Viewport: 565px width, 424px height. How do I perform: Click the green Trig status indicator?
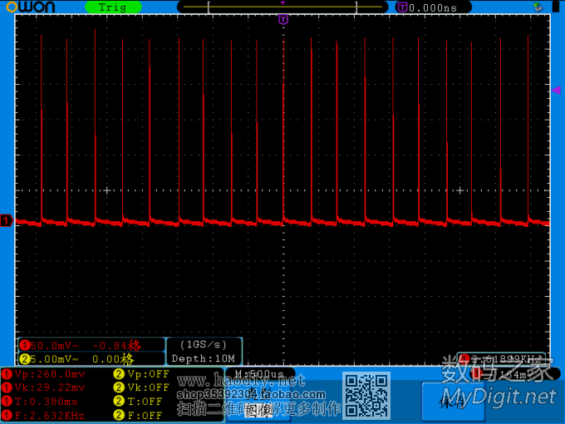click(112, 7)
